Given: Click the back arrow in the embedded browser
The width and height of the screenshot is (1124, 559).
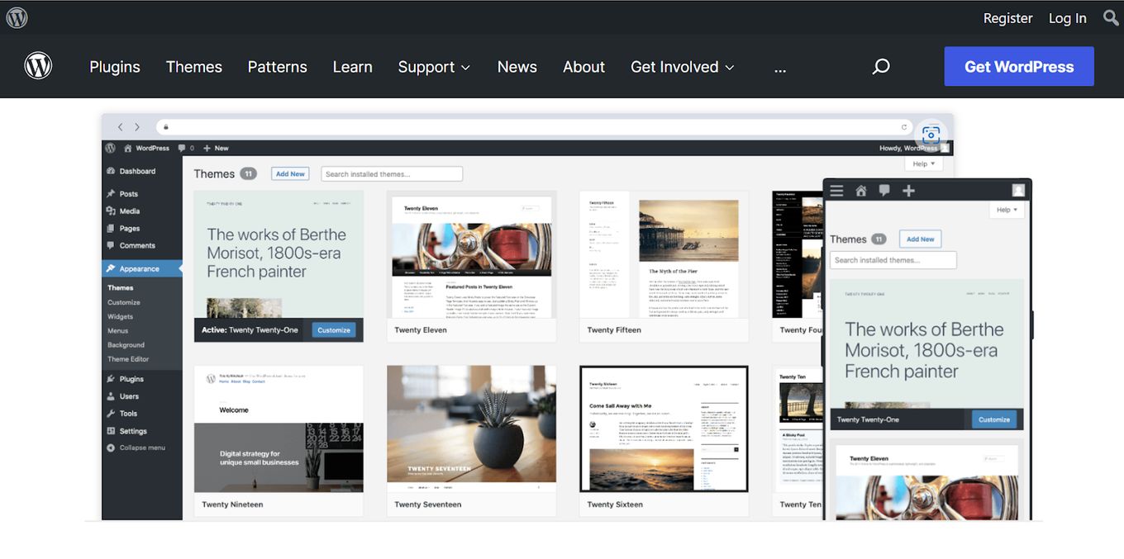Looking at the screenshot, I should 120,127.
